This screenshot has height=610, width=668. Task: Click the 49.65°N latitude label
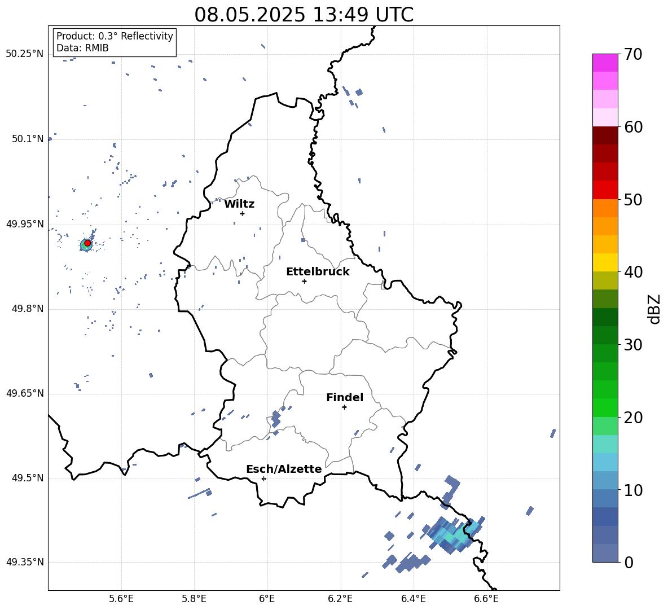25,393
